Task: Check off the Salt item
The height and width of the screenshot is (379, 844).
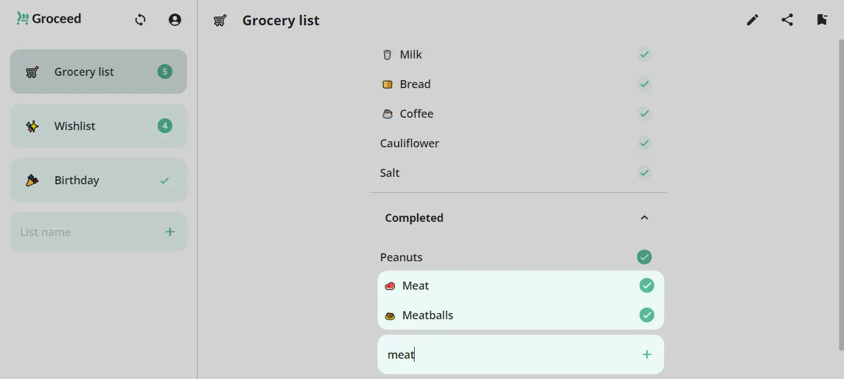Action: coord(644,173)
